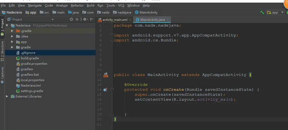The height and width of the screenshot is (130, 288).
Task: Expand the .idea folder arrow
Action: coord(12,36)
